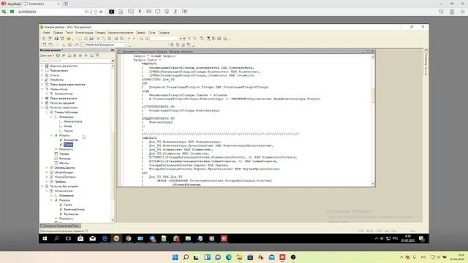
Task: Open the Файл menu in Configurator
Action: click(46, 32)
